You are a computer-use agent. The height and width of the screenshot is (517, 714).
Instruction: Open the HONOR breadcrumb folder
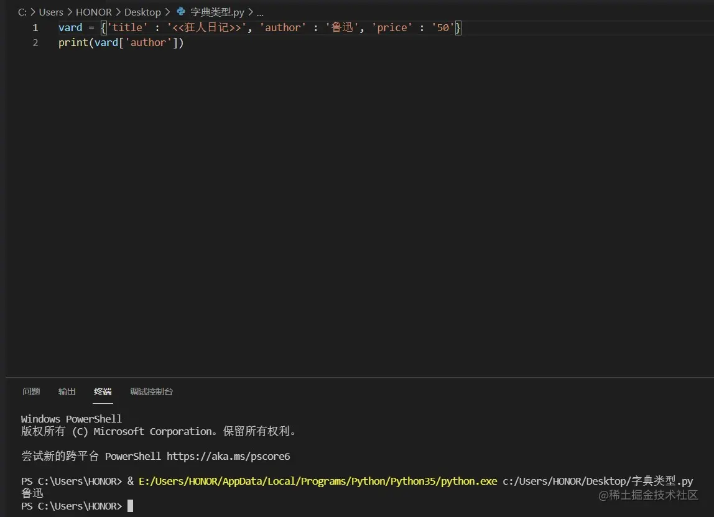(93, 12)
